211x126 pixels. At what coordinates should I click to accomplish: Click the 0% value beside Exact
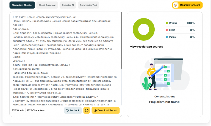192,30
